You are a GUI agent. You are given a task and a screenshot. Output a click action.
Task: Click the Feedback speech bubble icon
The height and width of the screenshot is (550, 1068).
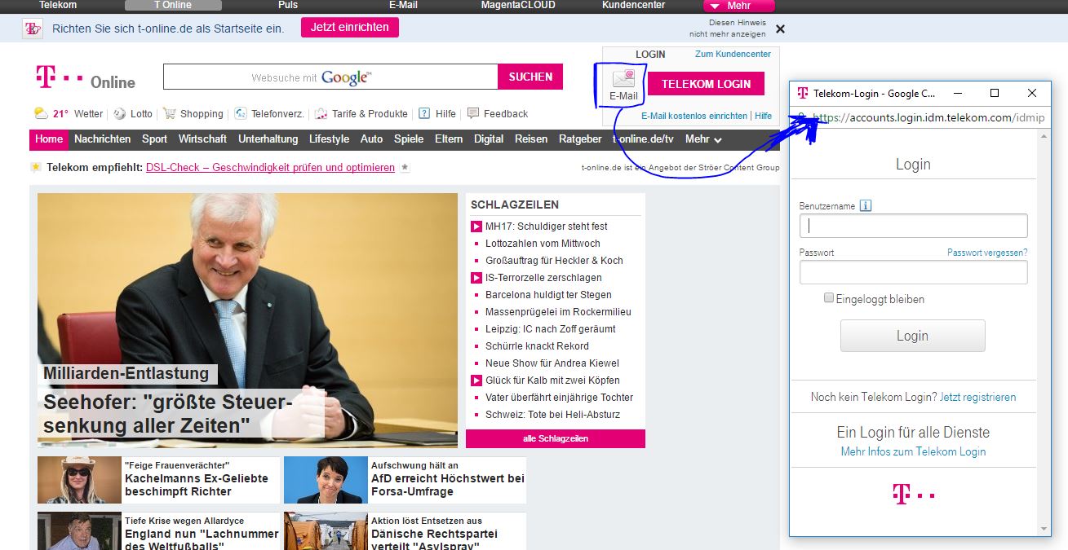coord(473,113)
